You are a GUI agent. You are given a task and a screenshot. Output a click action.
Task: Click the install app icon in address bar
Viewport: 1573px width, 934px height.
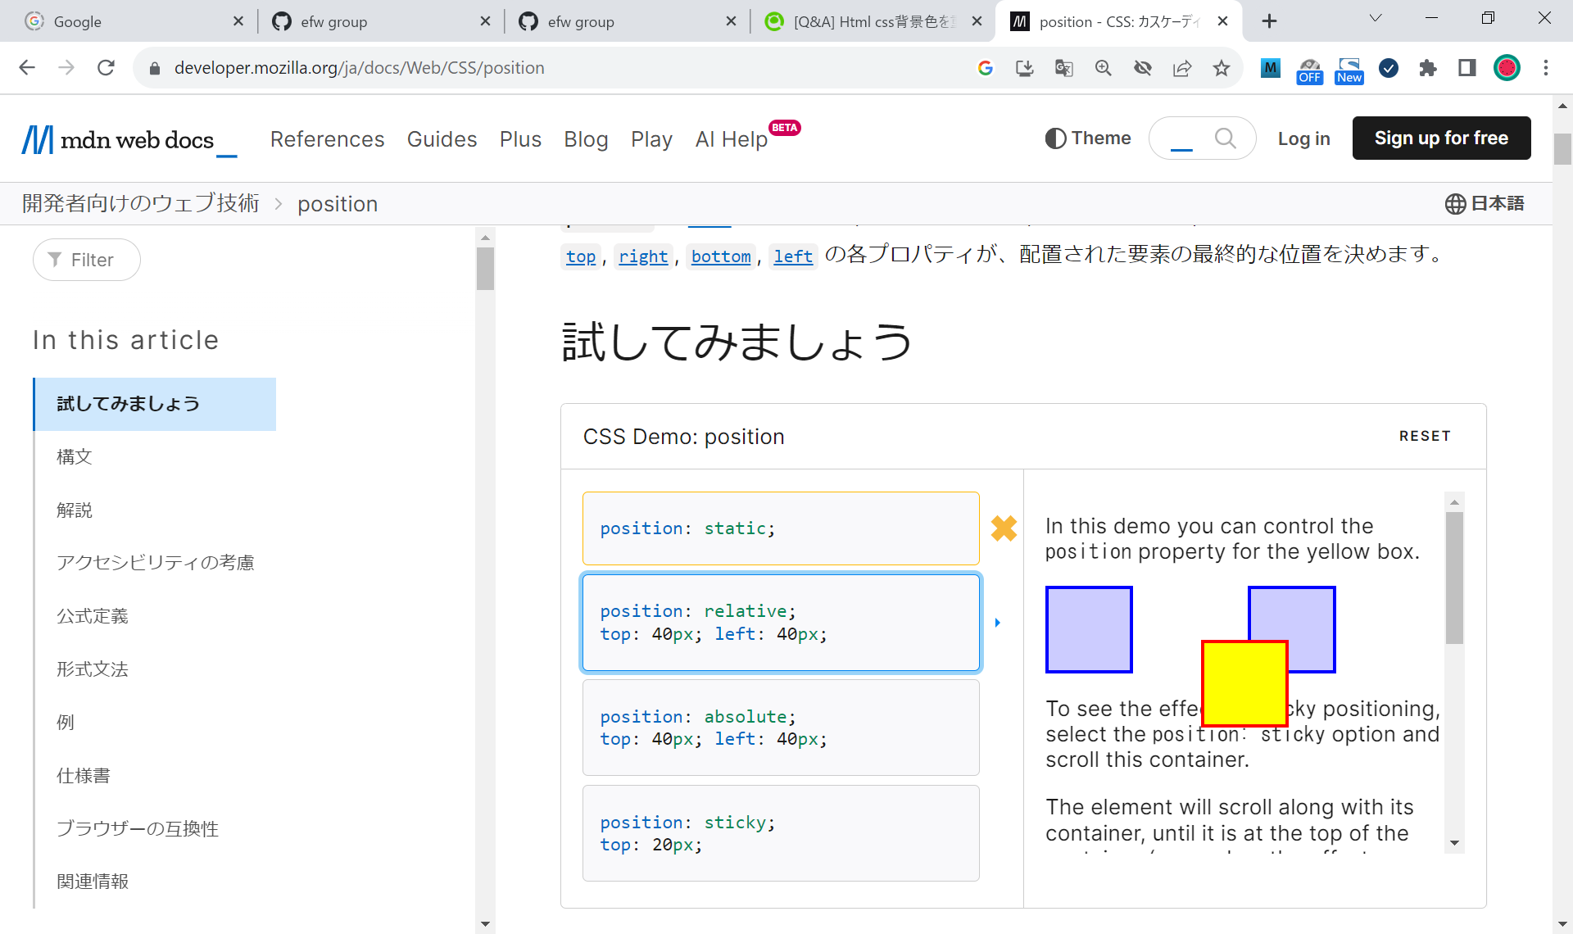point(1024,68)
